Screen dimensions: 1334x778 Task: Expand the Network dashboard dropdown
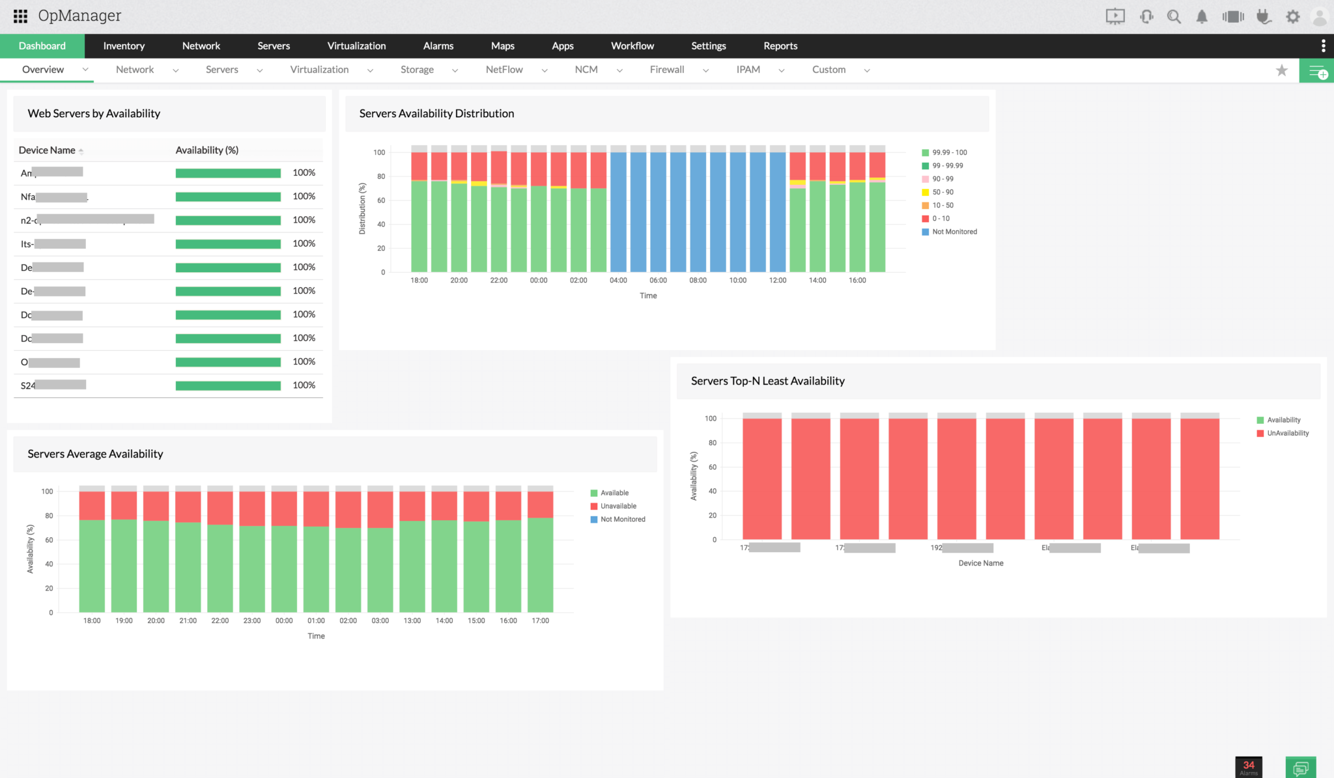(x=175, y=70)
